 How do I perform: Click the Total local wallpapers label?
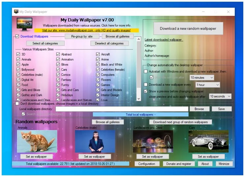[140, 115]
